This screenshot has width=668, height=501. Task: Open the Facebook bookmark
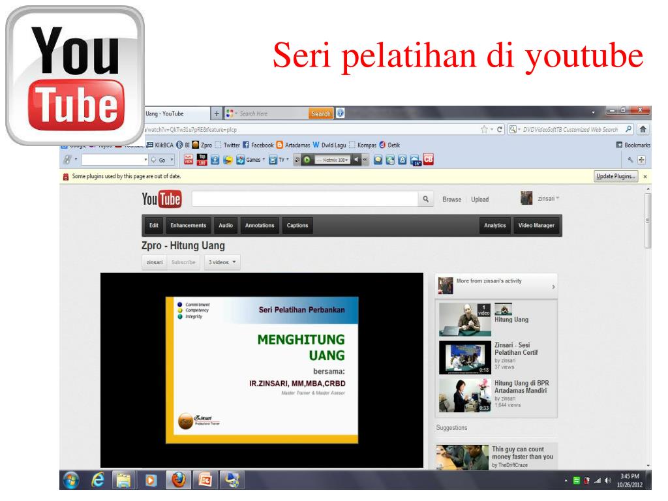(258, 145)
